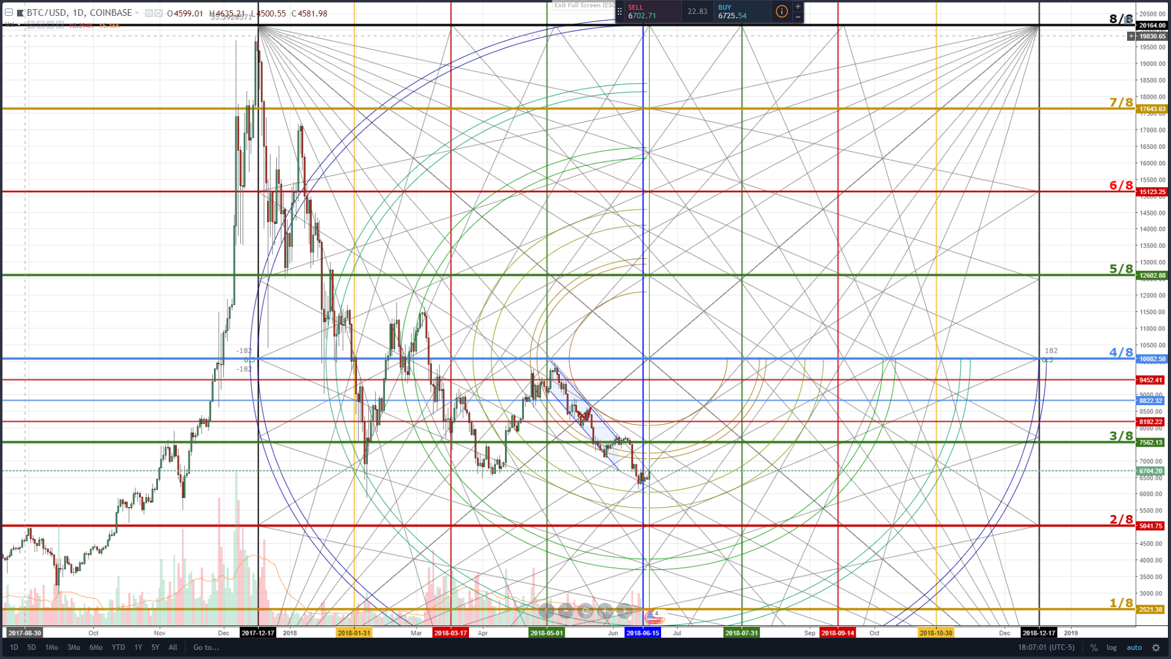Click Exit Full Screen (ESC) button
The width and height of the screenshot is (1171, 659).
tap(584, 5)
